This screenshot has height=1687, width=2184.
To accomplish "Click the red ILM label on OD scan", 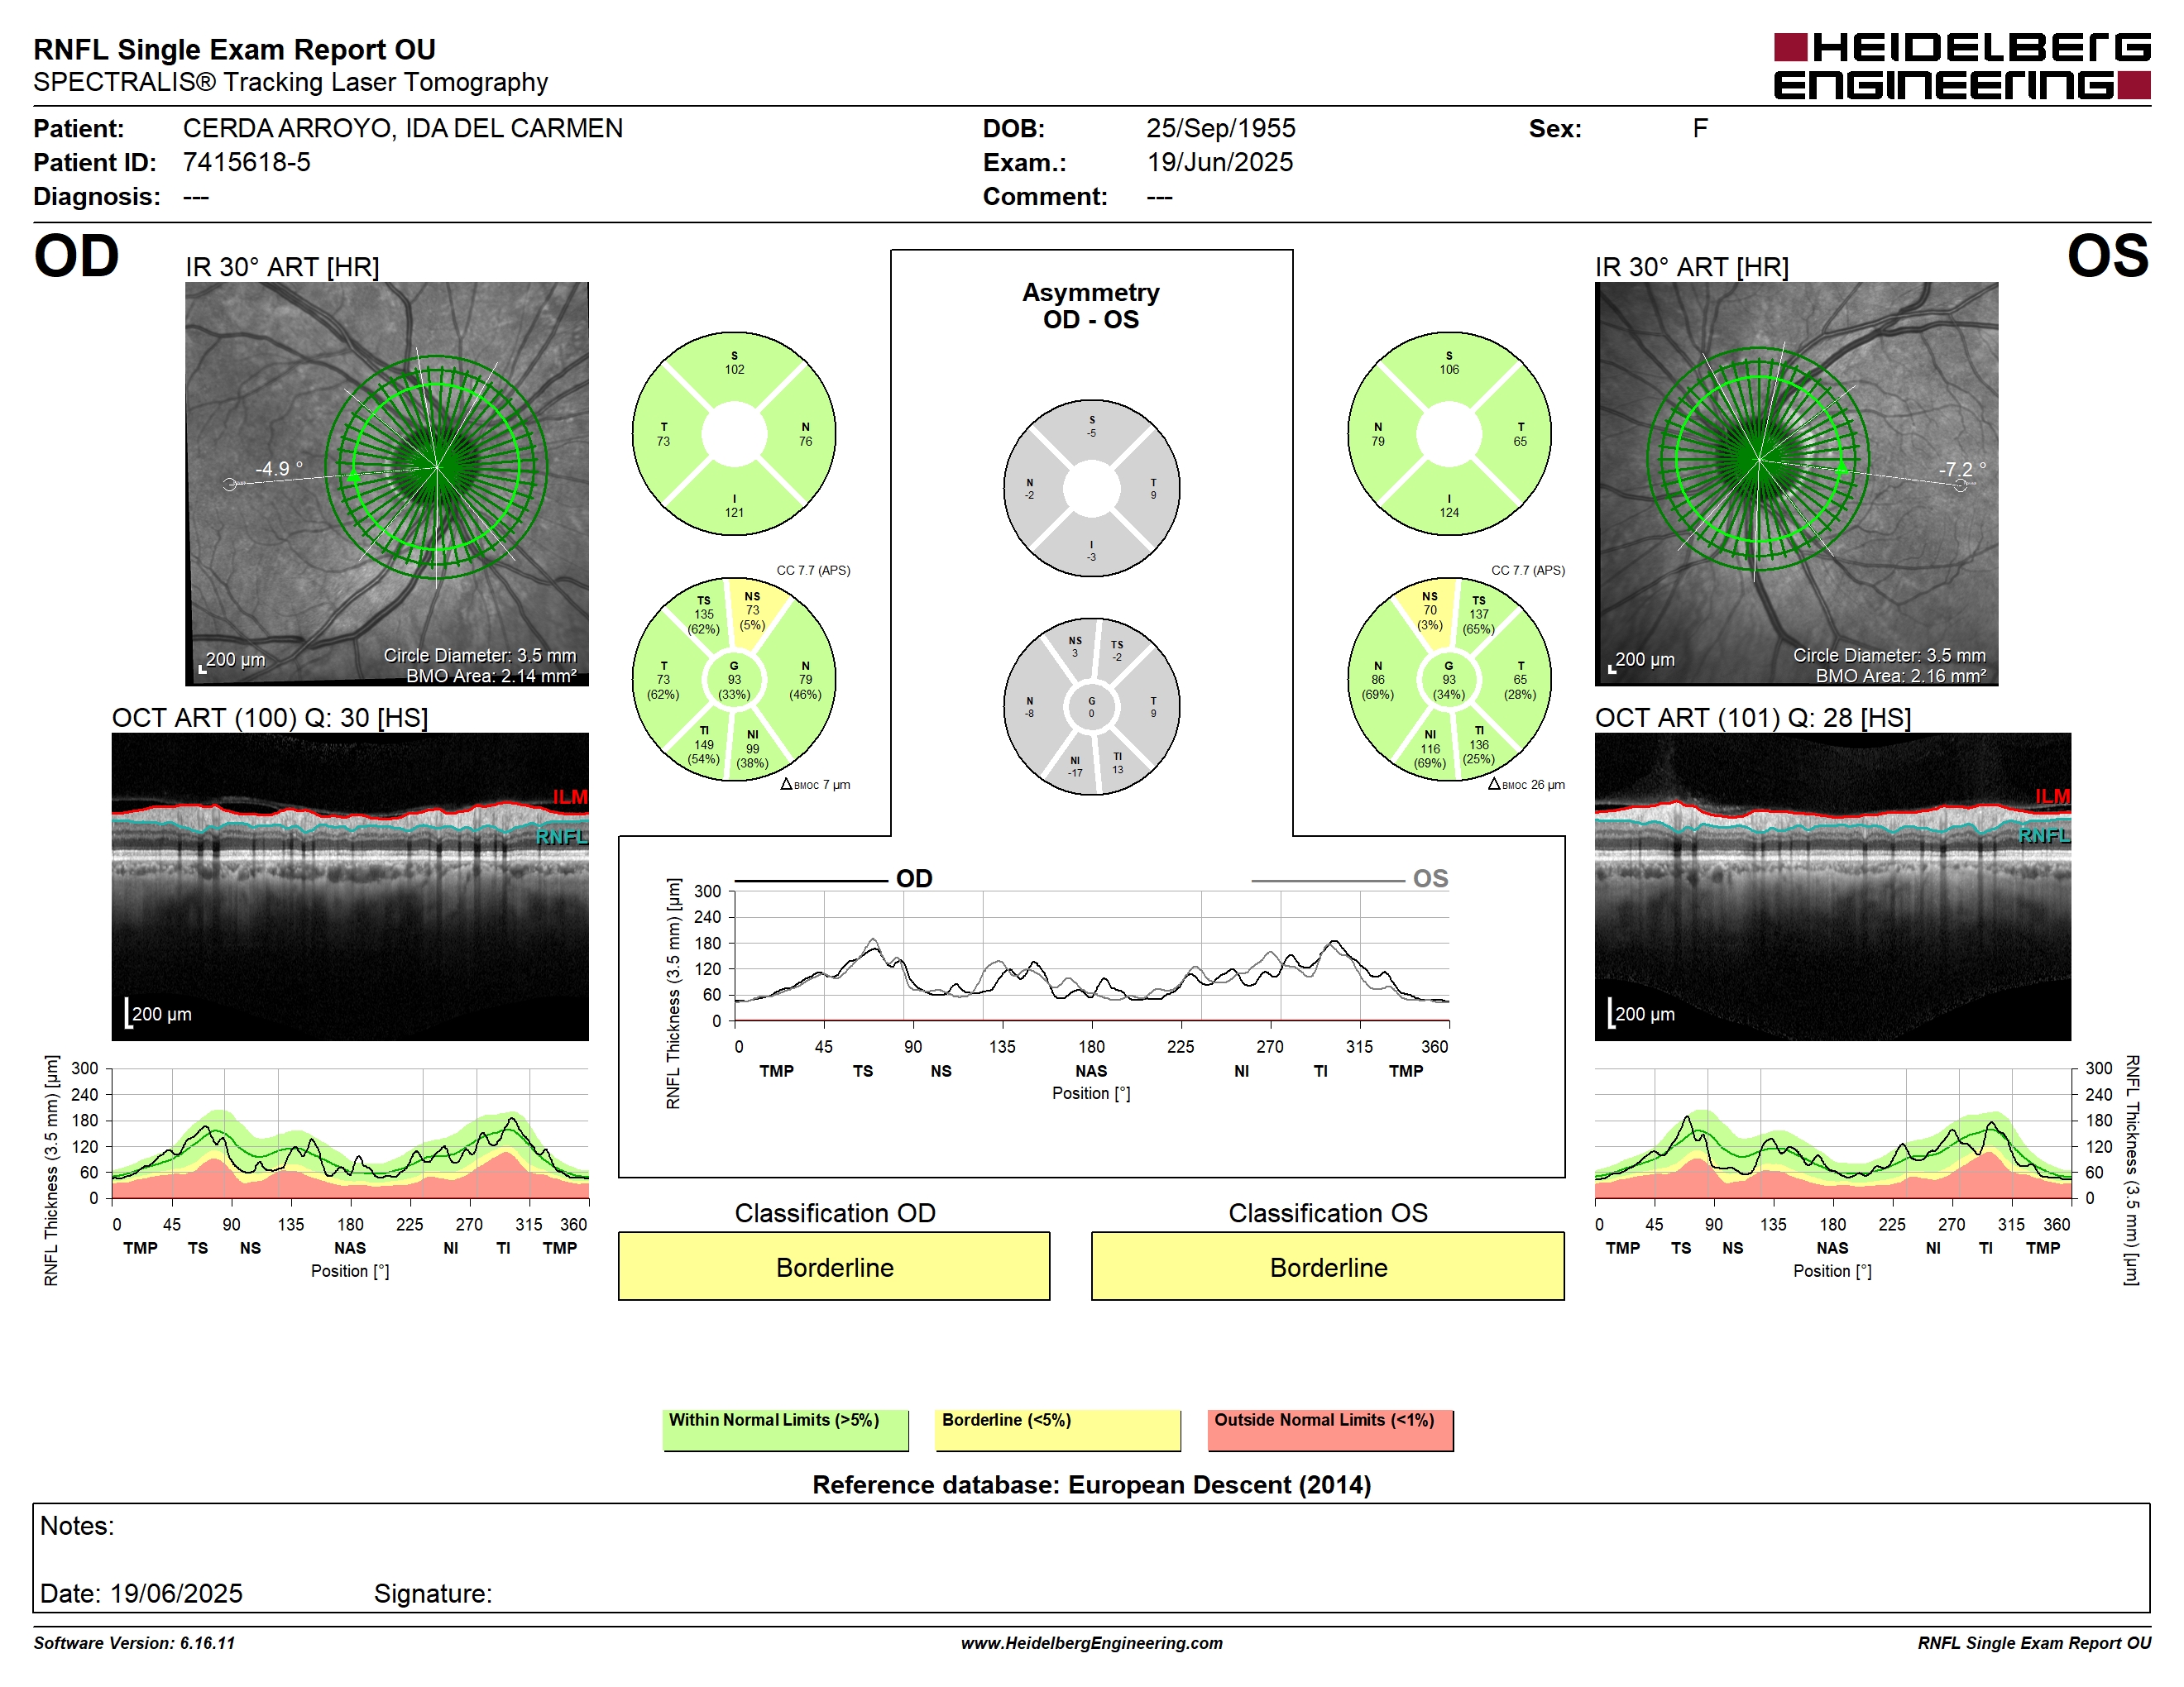I will [570, 796].
